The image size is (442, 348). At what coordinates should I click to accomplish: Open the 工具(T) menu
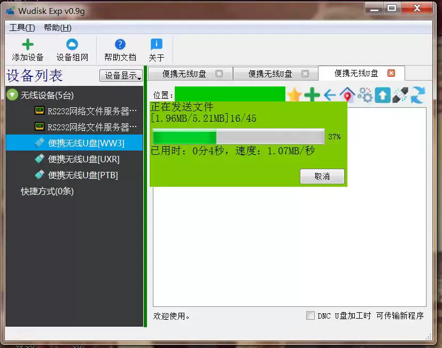(22, 28)
